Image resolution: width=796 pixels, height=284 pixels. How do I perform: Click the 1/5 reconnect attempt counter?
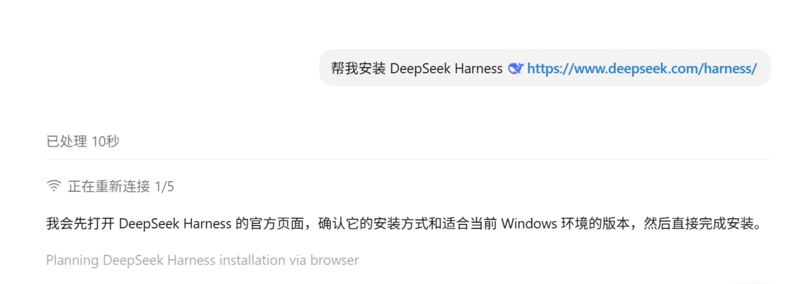164,187
